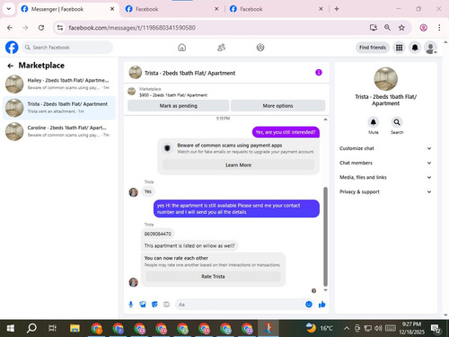The width and height of the screenshot is (449, 337).
Task: Click the site information icon in address bar
Action: pyautogui.click(x=60, y=28)
